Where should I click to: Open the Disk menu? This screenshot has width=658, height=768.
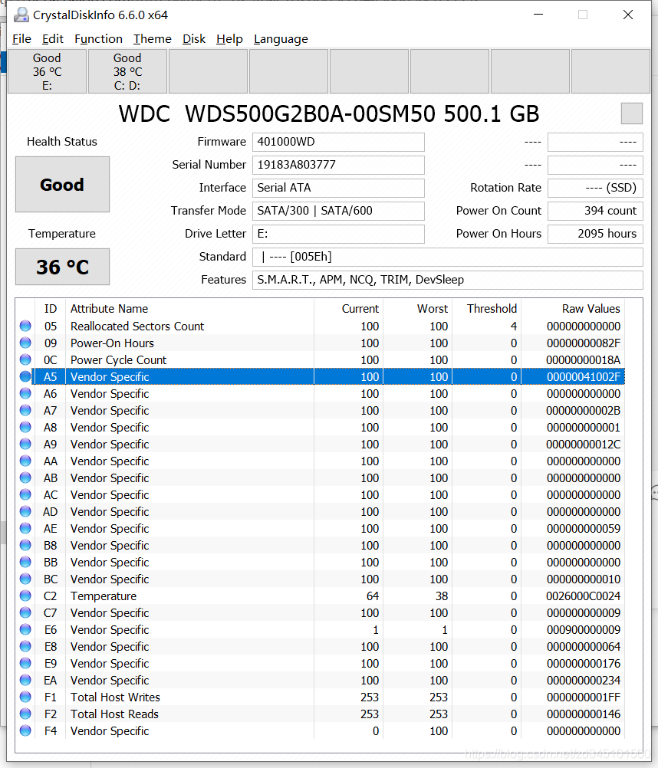coord(193,38)
